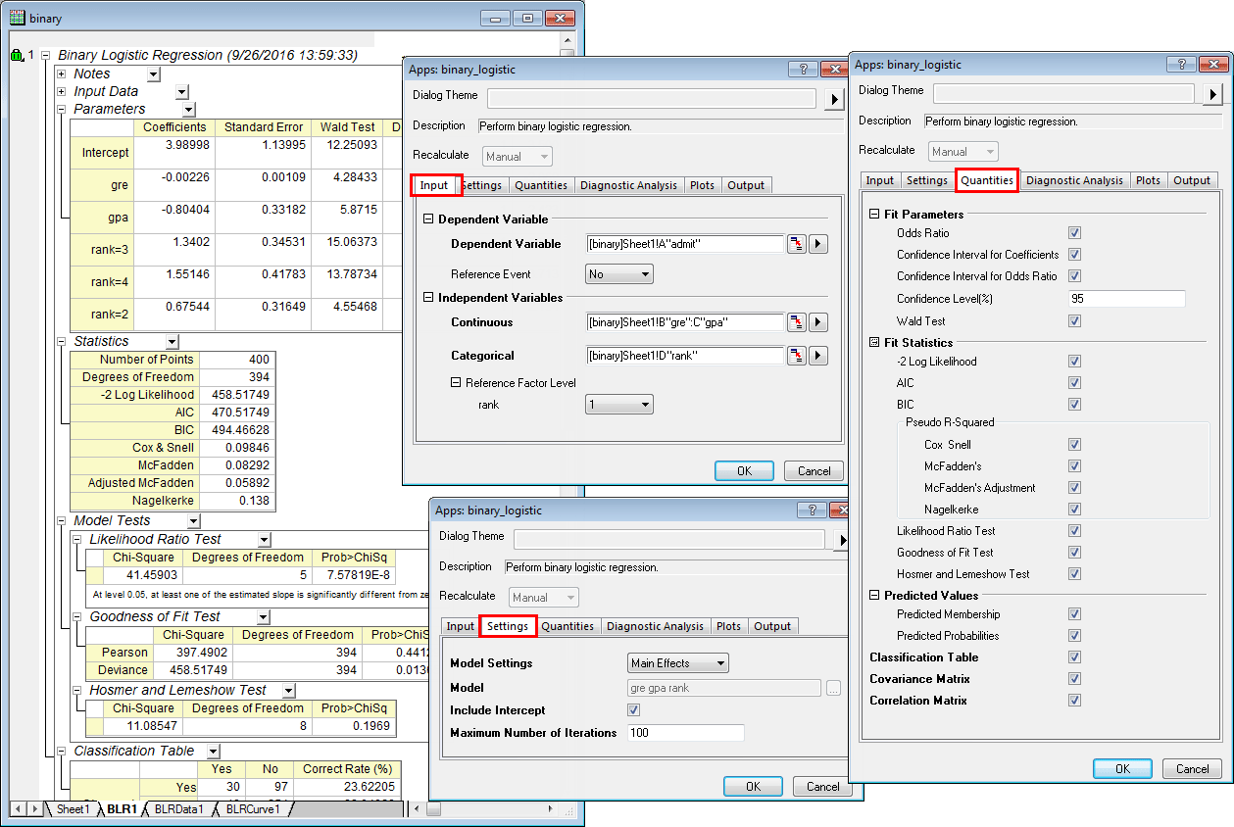Open the Reference Event dropdown

[618, 273]
